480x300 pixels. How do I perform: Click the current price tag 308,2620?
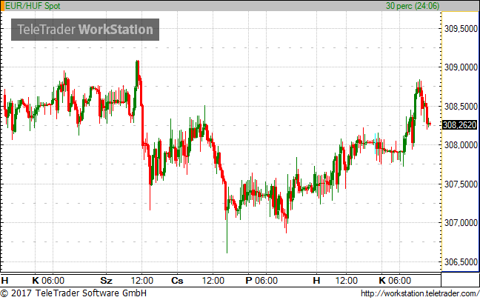tap(460, 125)
